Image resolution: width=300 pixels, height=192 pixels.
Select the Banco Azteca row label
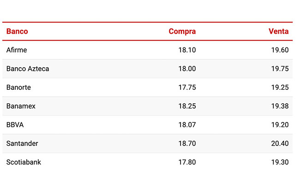[28, 69]
